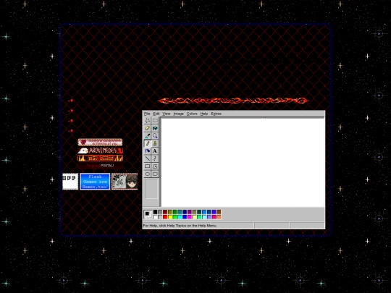The height and width of the screenshot is (293, 391).
Task: Pick the navy blue swatch
Action: click(x=185, y=212)
